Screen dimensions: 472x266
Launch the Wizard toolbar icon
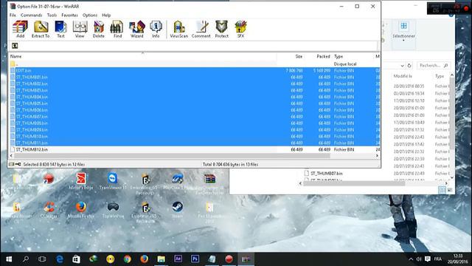pyautogui.click(x=137, y=30)
